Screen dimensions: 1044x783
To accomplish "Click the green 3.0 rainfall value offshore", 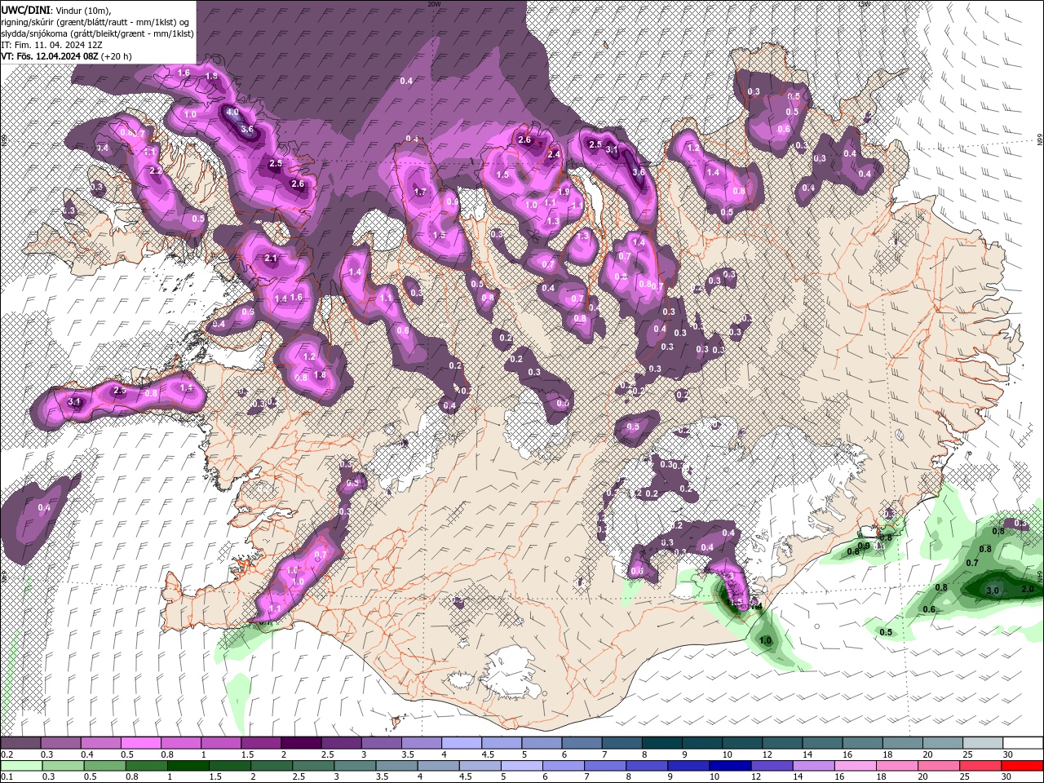I will coord(993,590).
